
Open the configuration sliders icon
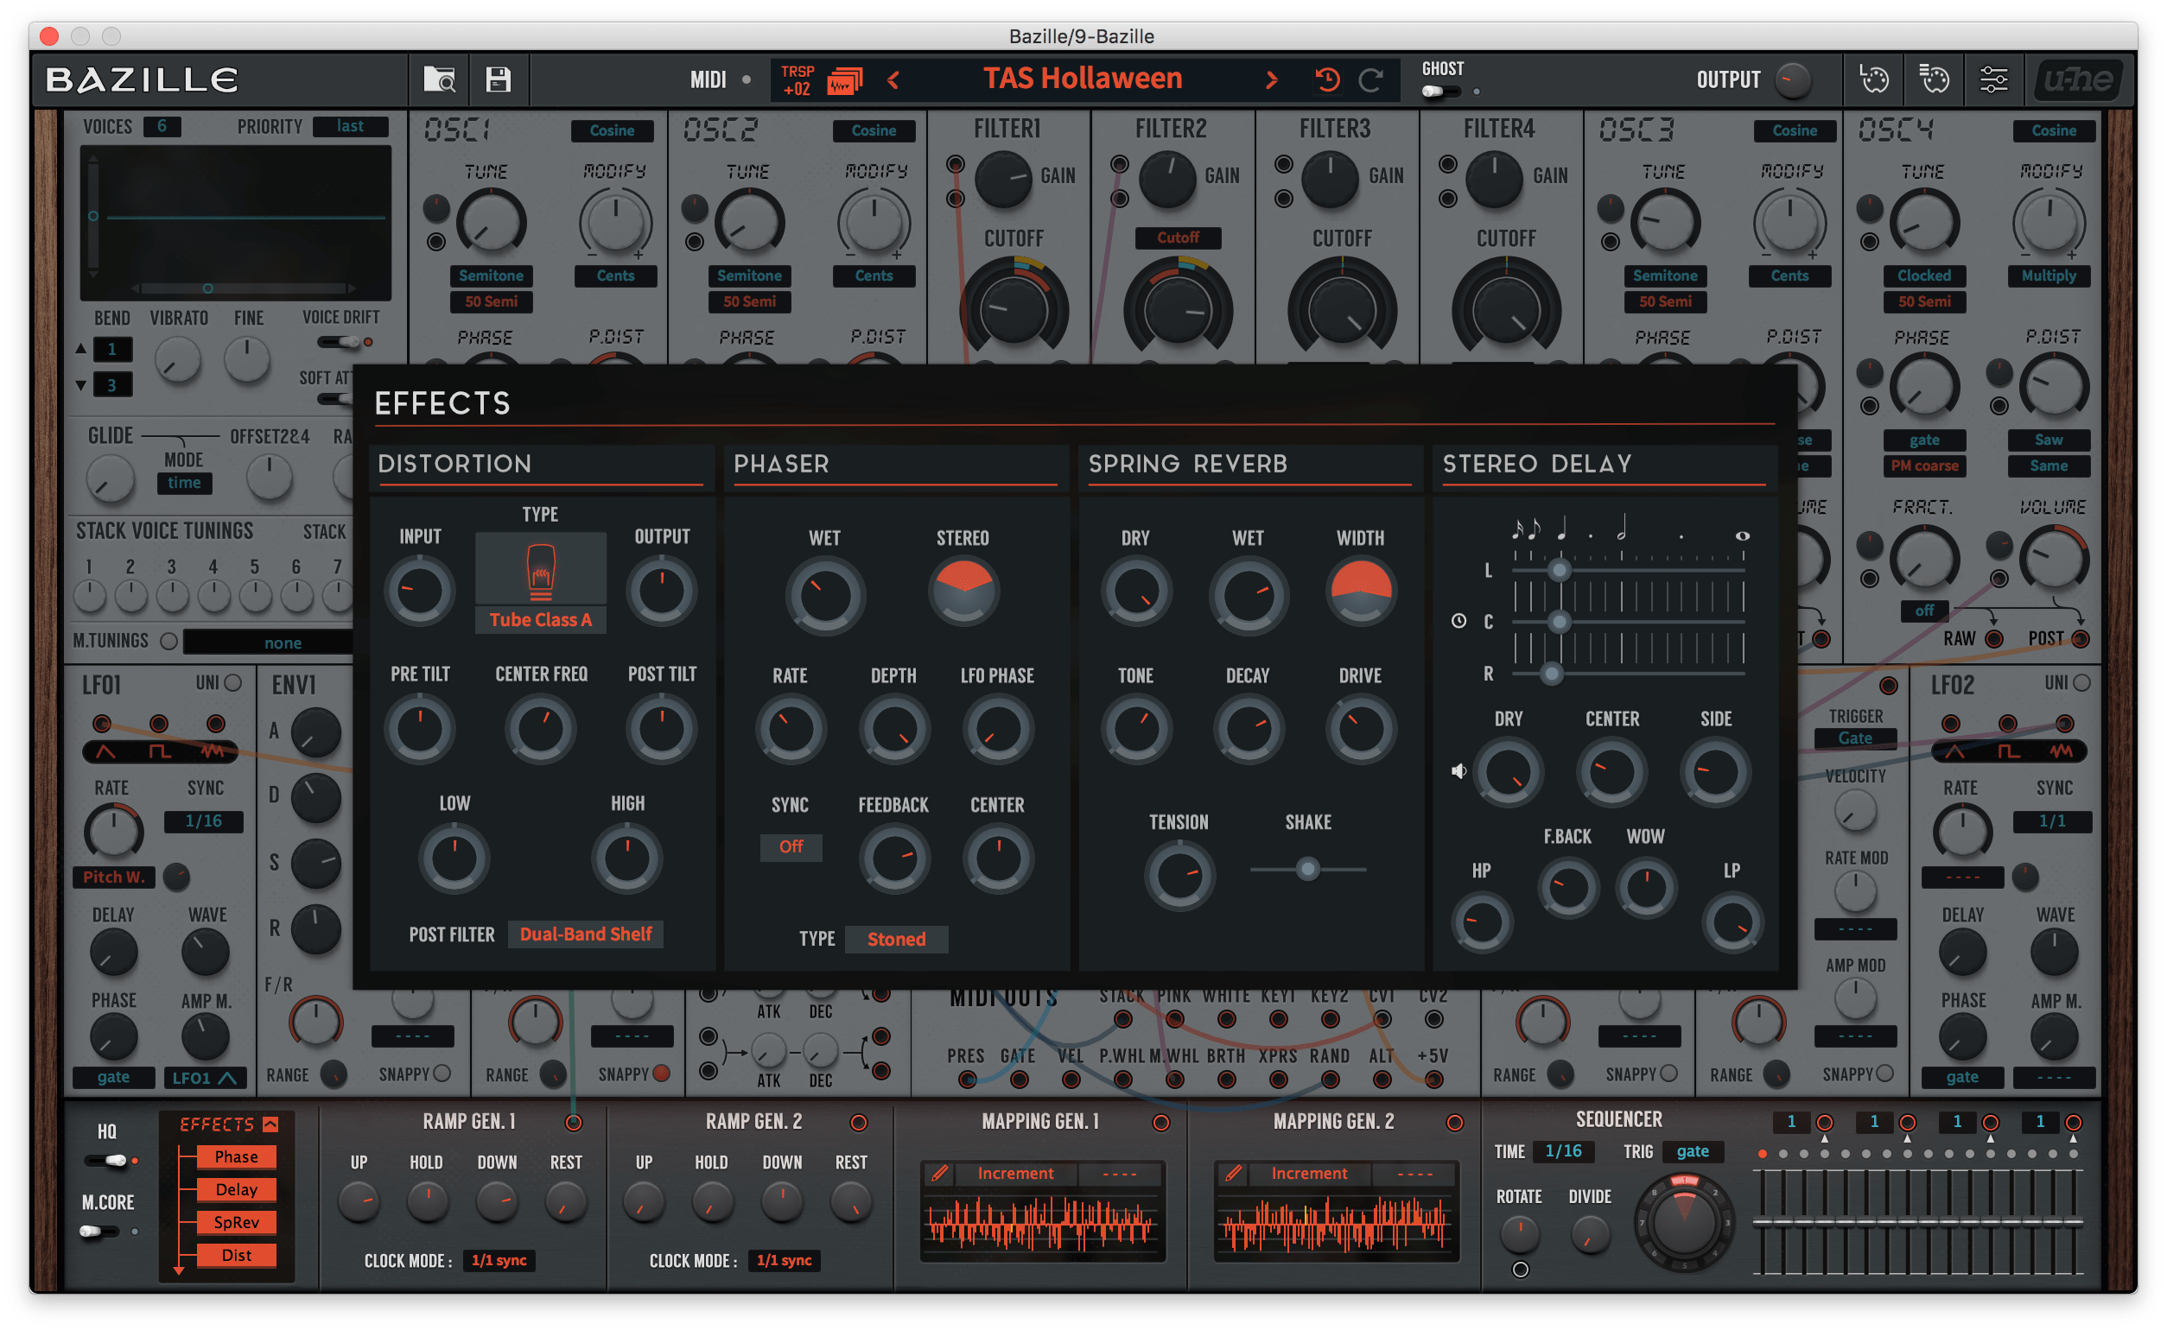click(1992, 80)
